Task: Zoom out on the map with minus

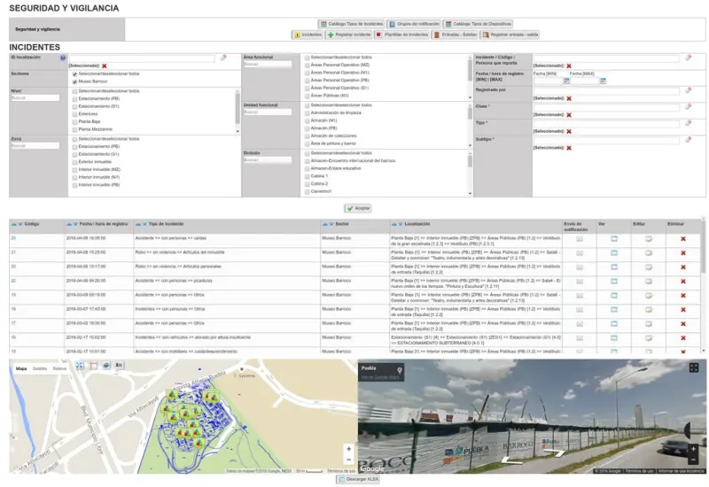Action: [x=348, y=460]
